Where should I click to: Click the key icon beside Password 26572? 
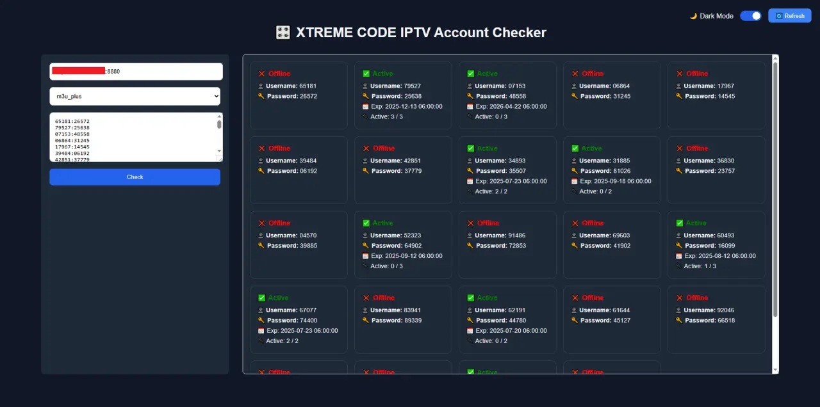click(261, 96)
